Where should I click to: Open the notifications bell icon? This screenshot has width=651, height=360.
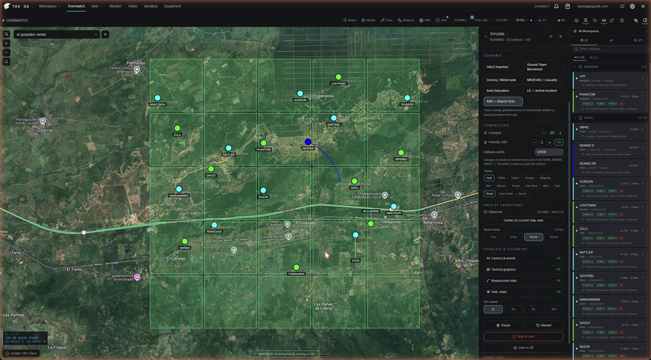(x=556, y=6)
